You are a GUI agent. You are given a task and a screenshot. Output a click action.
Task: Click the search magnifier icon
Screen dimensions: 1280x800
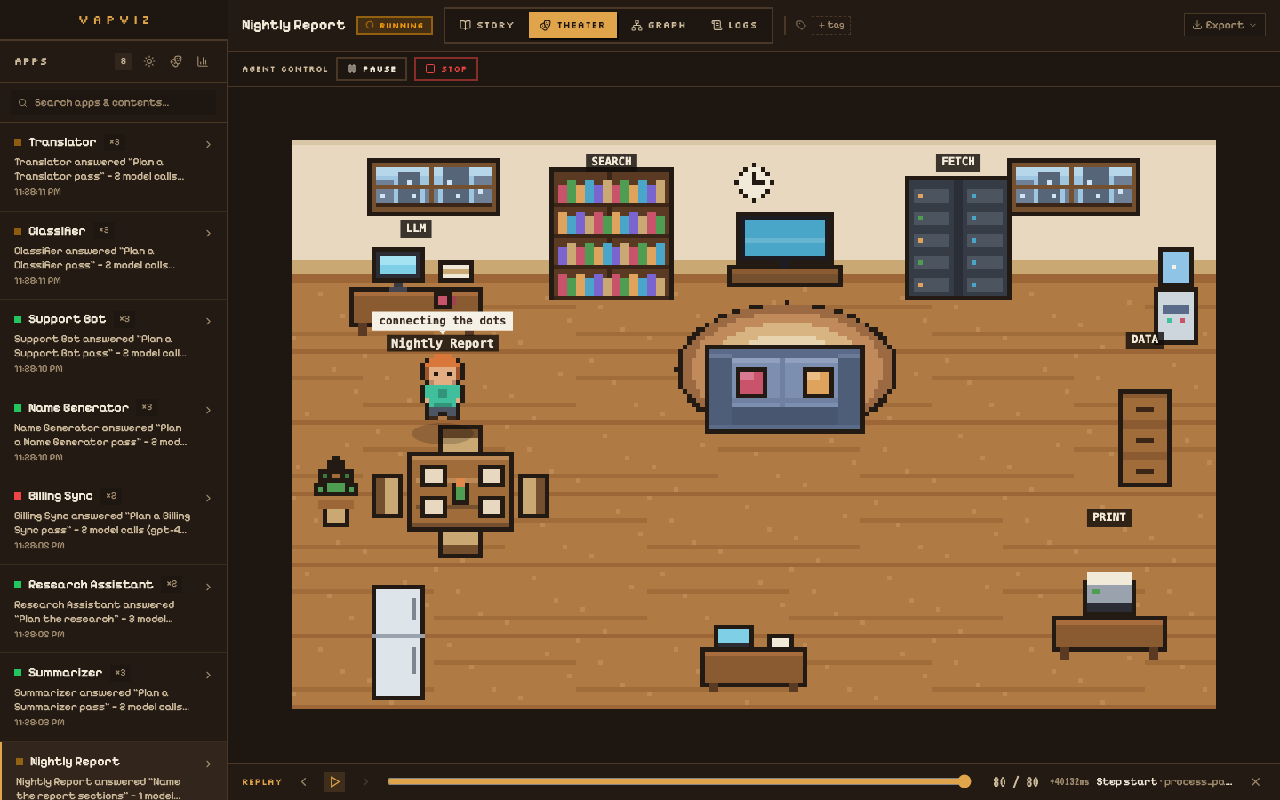click(x=23, y=102)
